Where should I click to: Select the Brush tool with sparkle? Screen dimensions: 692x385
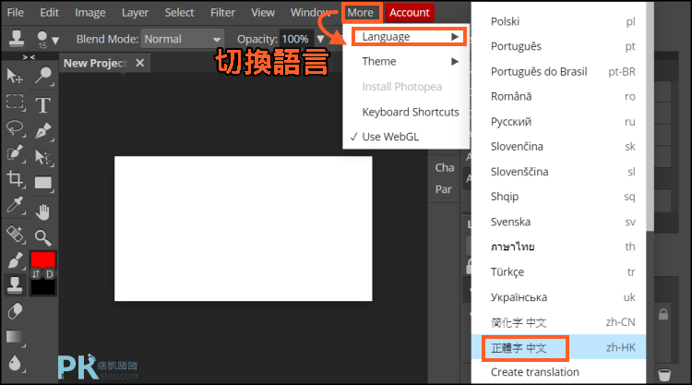[16, 153]
